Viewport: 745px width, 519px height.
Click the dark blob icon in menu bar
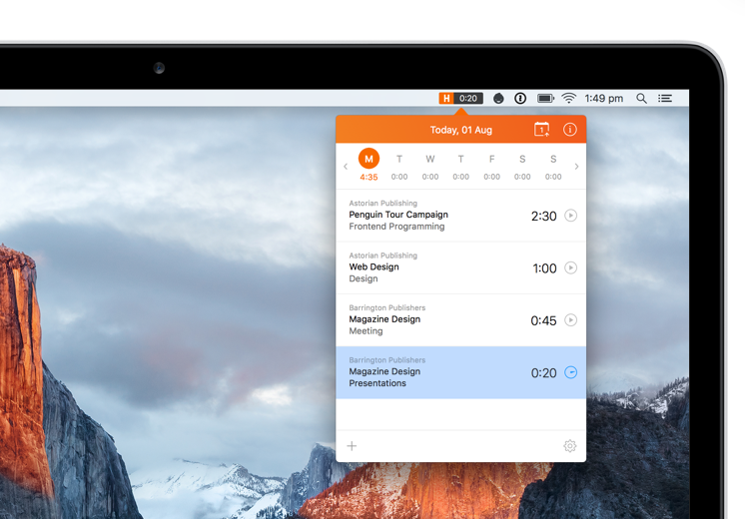point(498,98)
